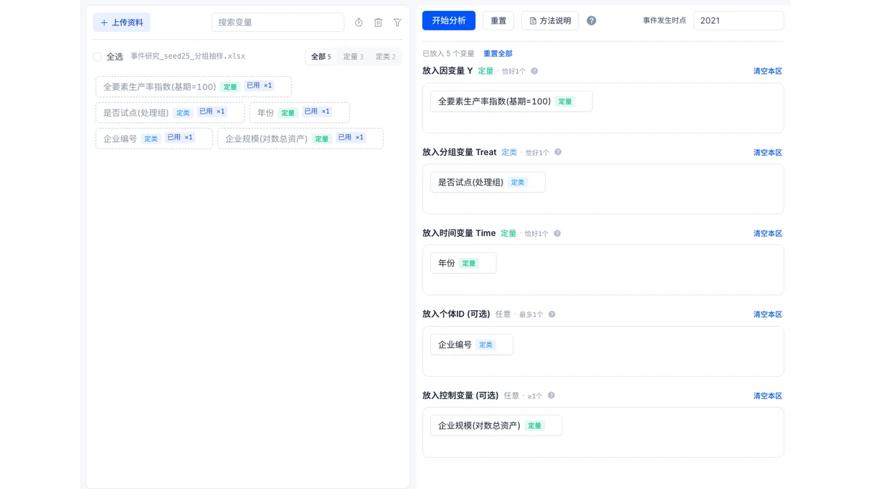Switch to the 全部 5 tab
The width and height of the screenshot is (870, 489).
(x=320, y=57)
